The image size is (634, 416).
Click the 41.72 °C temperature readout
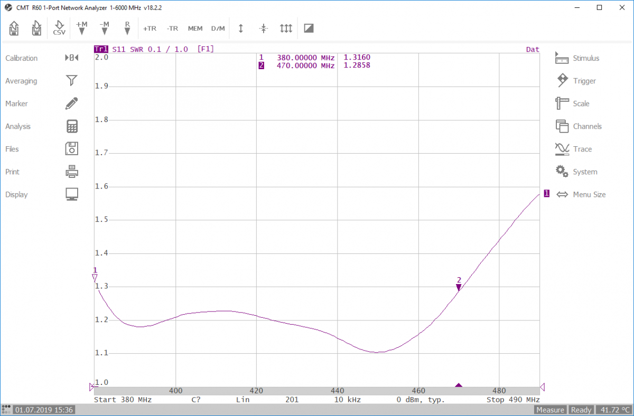(613, 410)
